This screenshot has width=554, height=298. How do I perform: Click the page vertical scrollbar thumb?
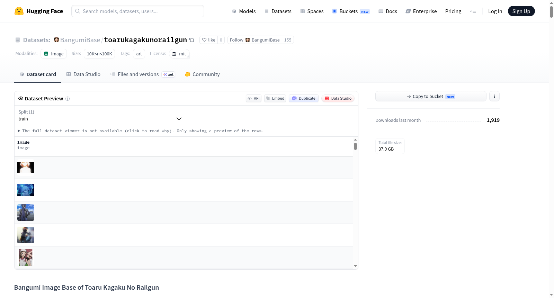[x=551, y=12]
